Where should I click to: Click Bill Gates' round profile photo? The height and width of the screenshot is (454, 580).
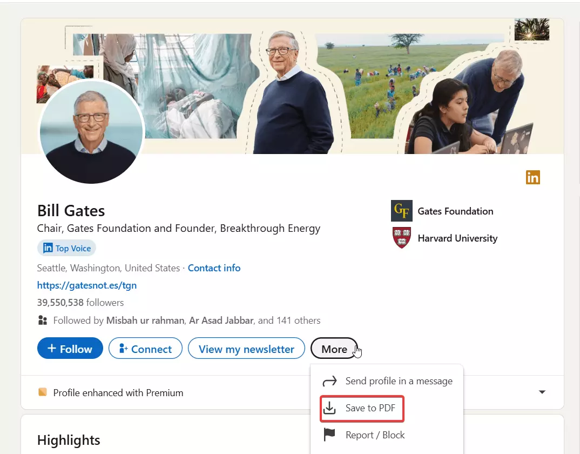(x=91, y=132)
